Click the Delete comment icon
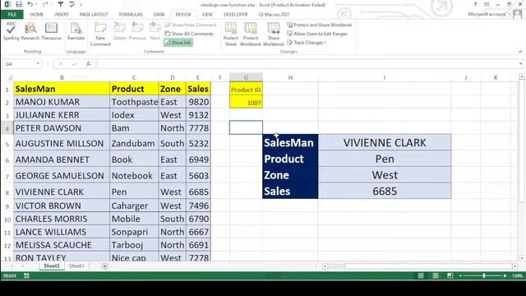 (x=119, y=31)
